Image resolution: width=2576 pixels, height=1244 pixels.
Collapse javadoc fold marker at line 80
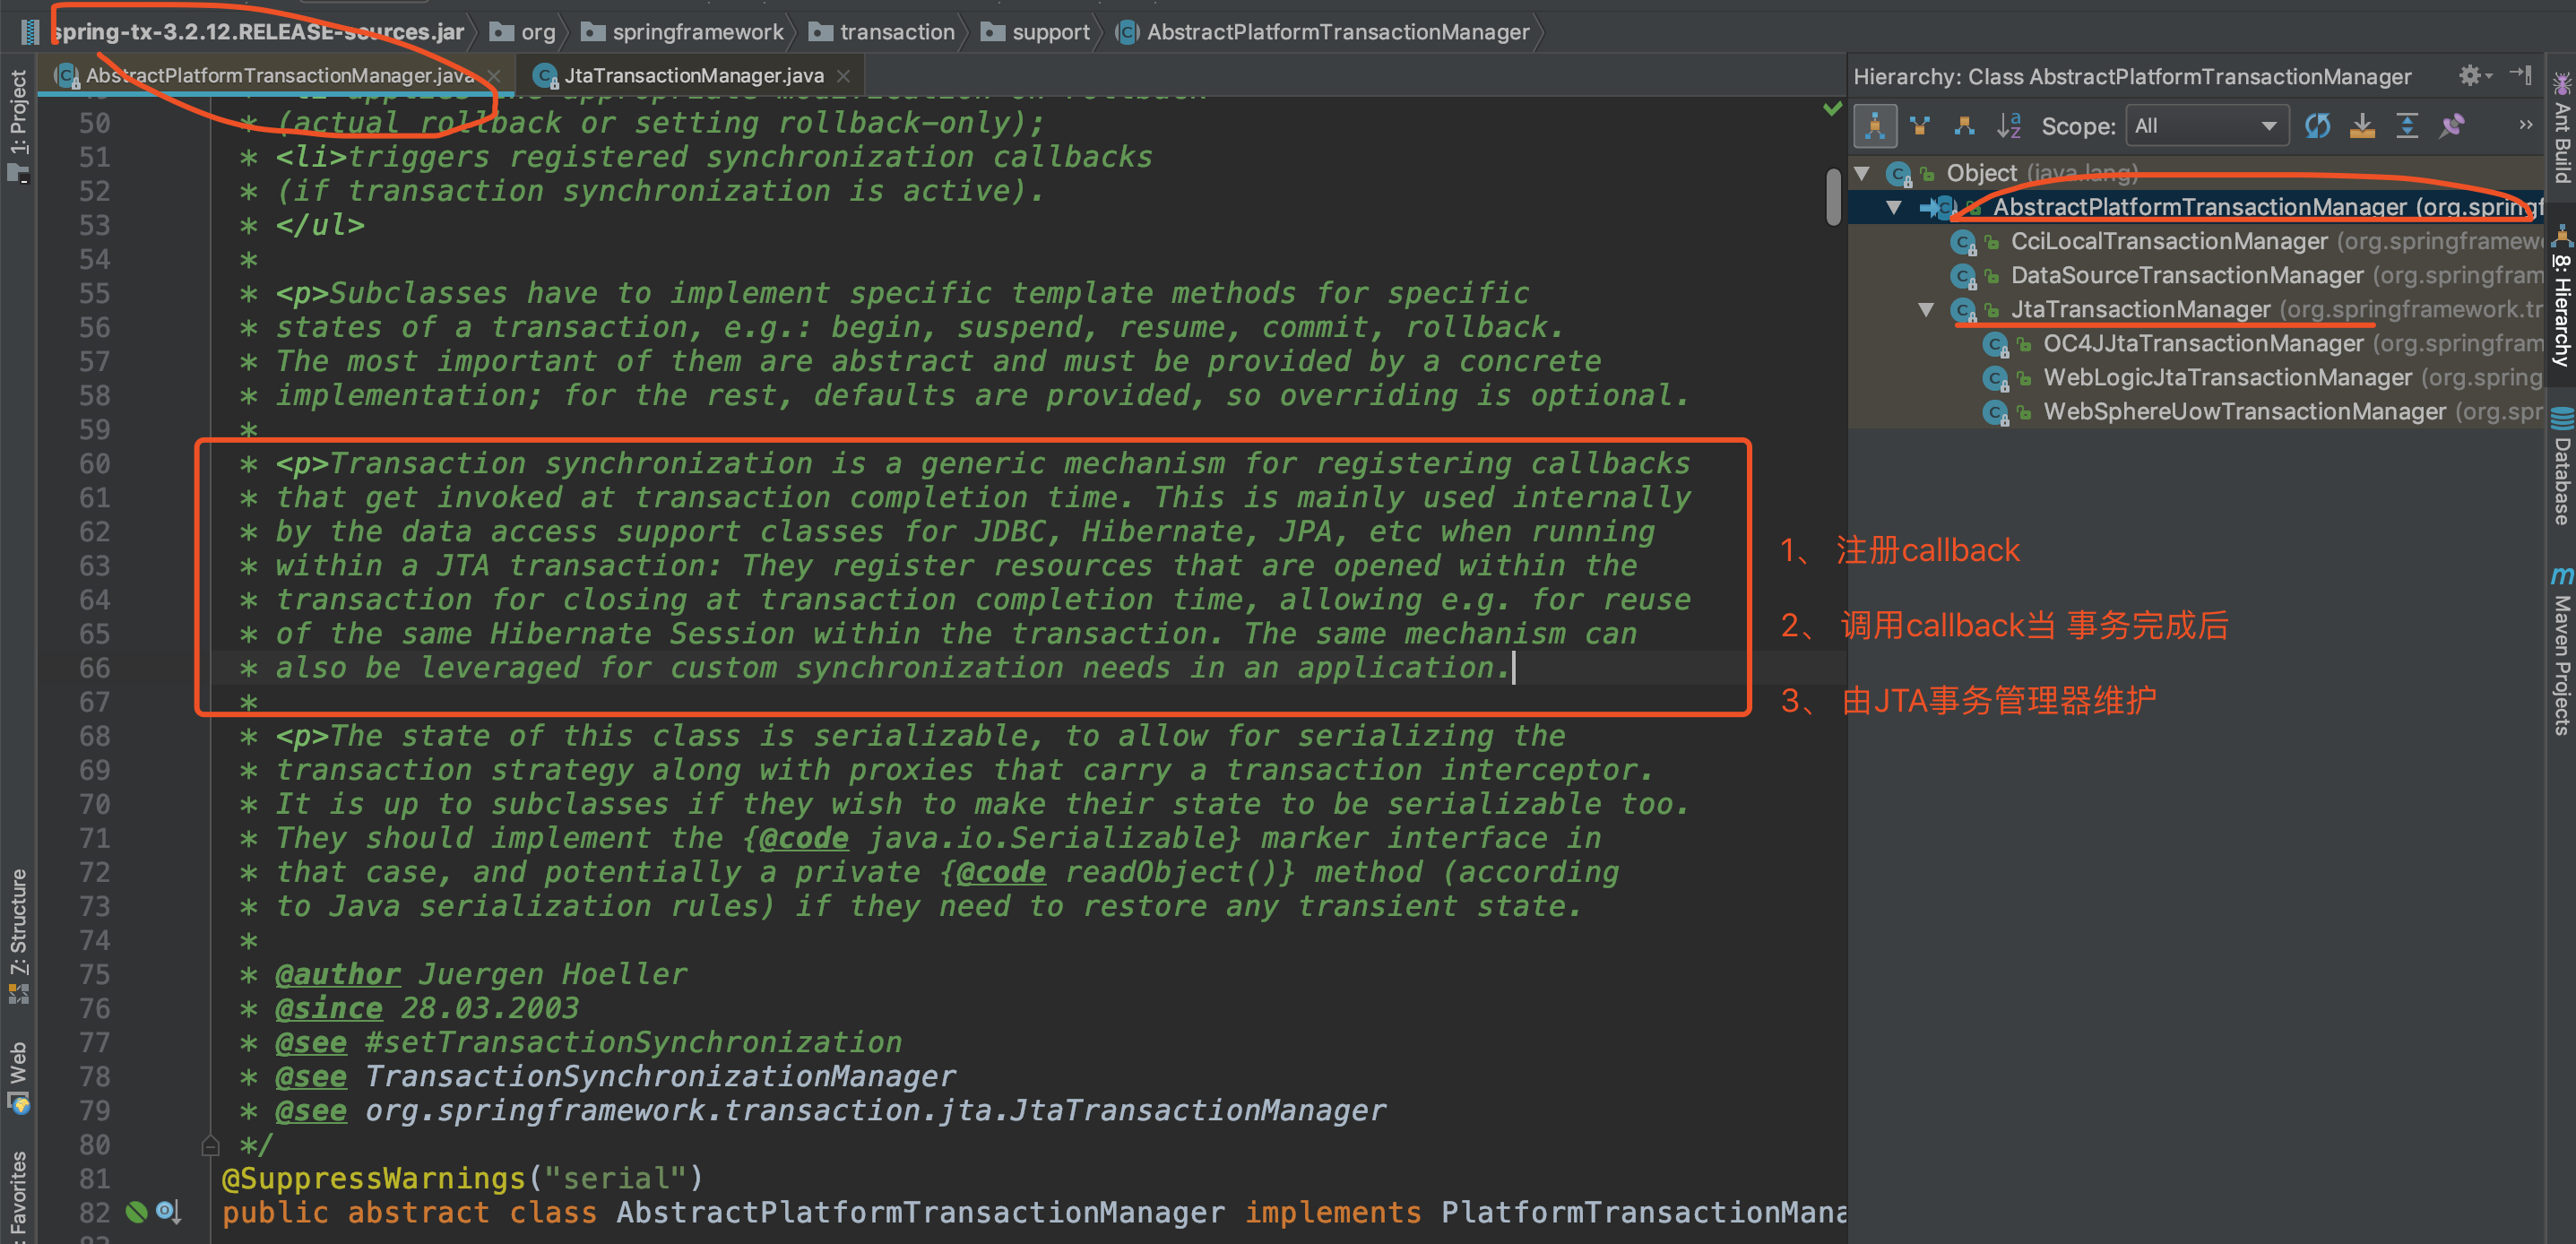tap(210, 1145)
